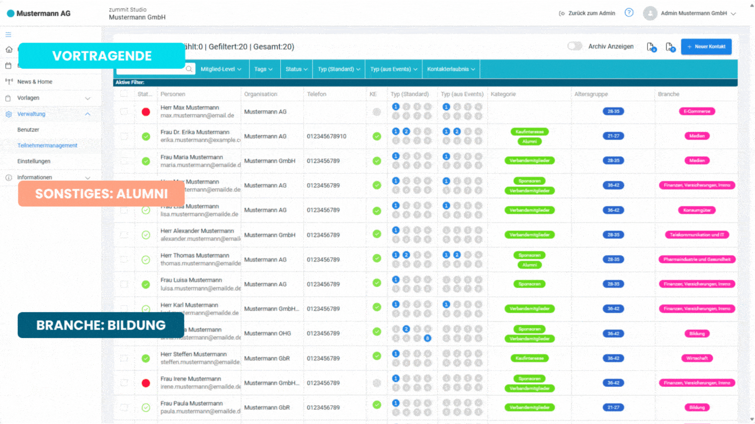The image size is (755, 424).
Task: Click red status dot for max.mustermann@email.de
Action: point(146,112)
